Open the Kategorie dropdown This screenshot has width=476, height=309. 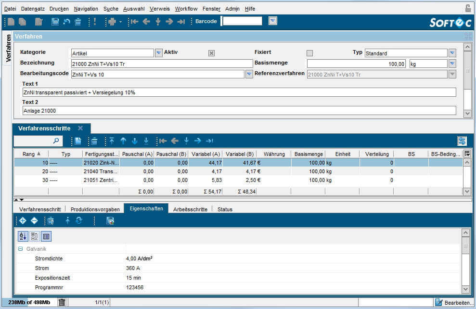[x=159, y=53]
